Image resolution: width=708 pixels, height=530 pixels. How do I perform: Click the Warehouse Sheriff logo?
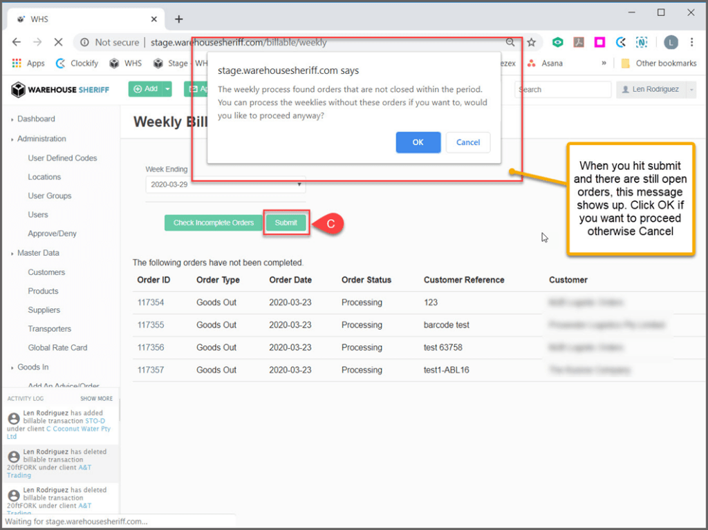[x=61, y=89]
